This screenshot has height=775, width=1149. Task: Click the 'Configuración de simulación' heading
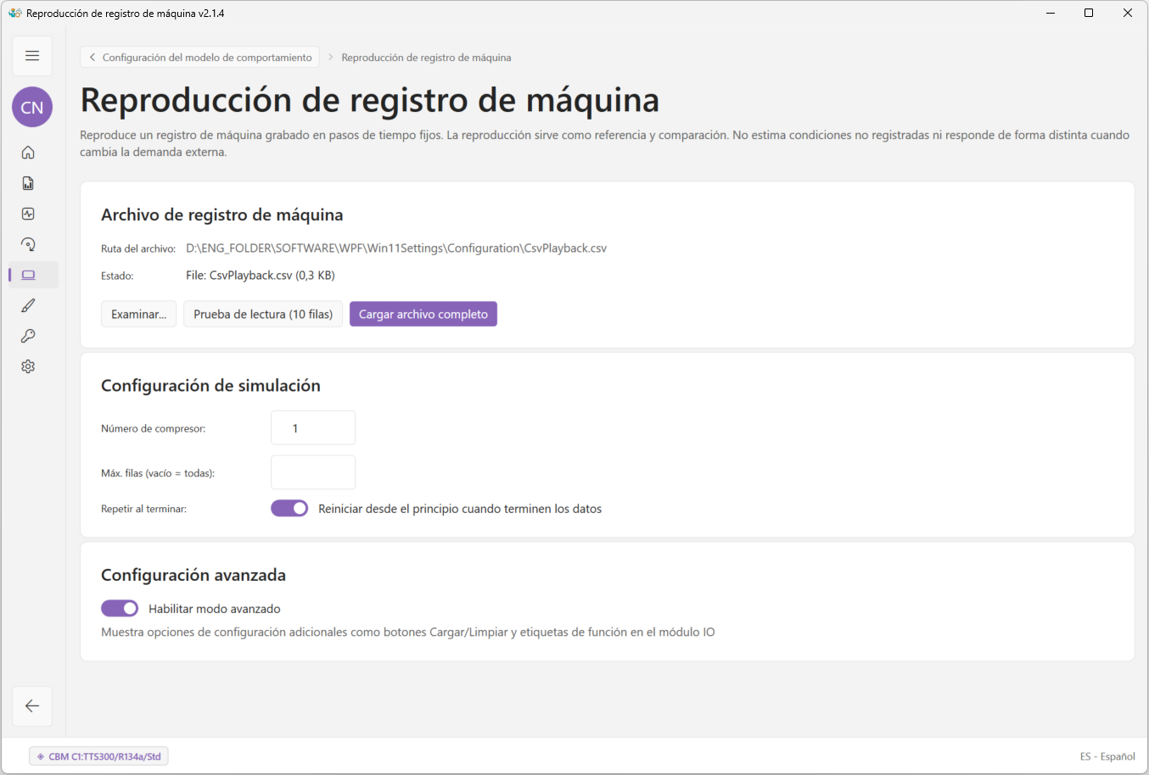[x=210, y=386]
